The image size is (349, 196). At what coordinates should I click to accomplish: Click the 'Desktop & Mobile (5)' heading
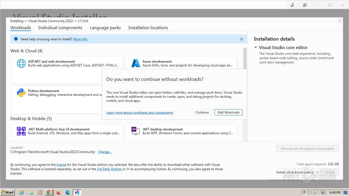pyautogui.click(x=31, y=119)
